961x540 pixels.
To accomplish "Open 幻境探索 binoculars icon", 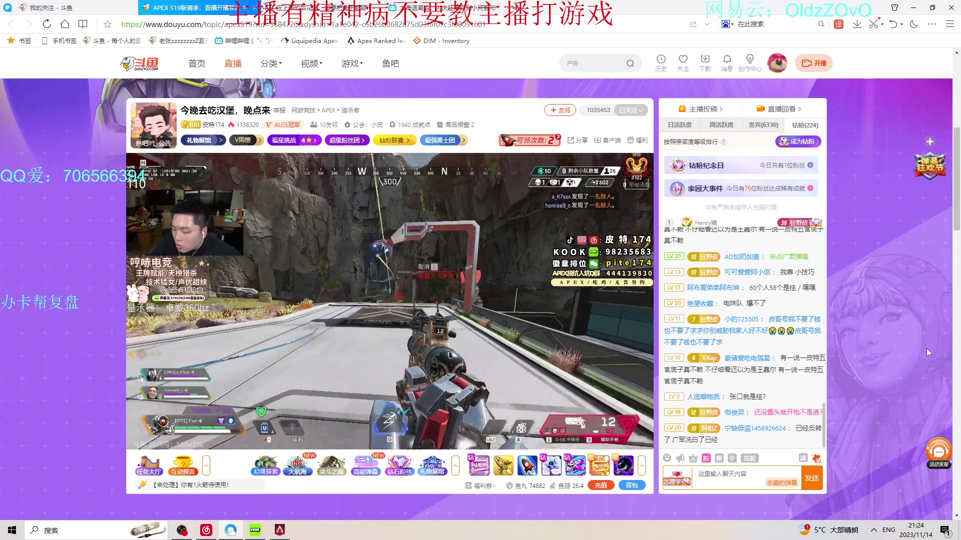I will [x=265, y=465].
